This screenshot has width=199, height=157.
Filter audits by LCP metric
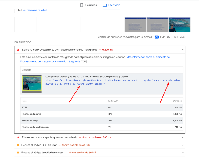[169, 37]
